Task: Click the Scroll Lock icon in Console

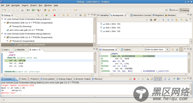Action: pyautogui.click(x=152, y=79)
